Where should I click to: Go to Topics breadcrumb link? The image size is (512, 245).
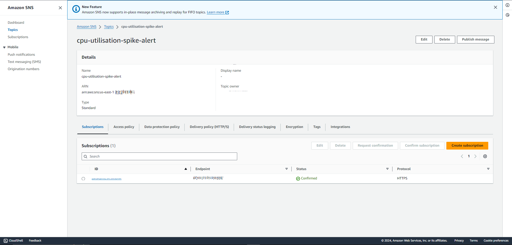[109, 27]
